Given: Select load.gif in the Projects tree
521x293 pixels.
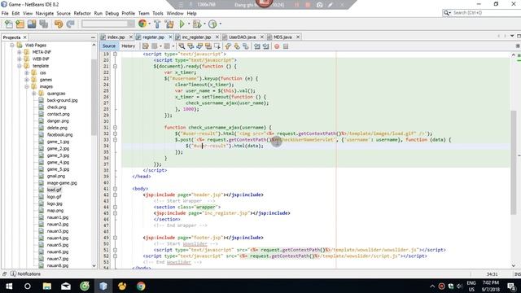Looking at the screenshot, I should [x=54, y=190].
